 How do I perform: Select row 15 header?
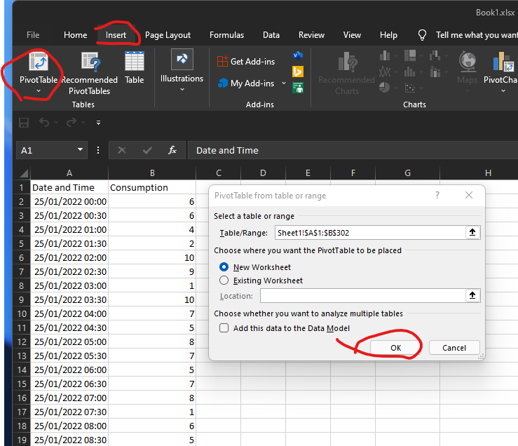(x=22, y=384)
